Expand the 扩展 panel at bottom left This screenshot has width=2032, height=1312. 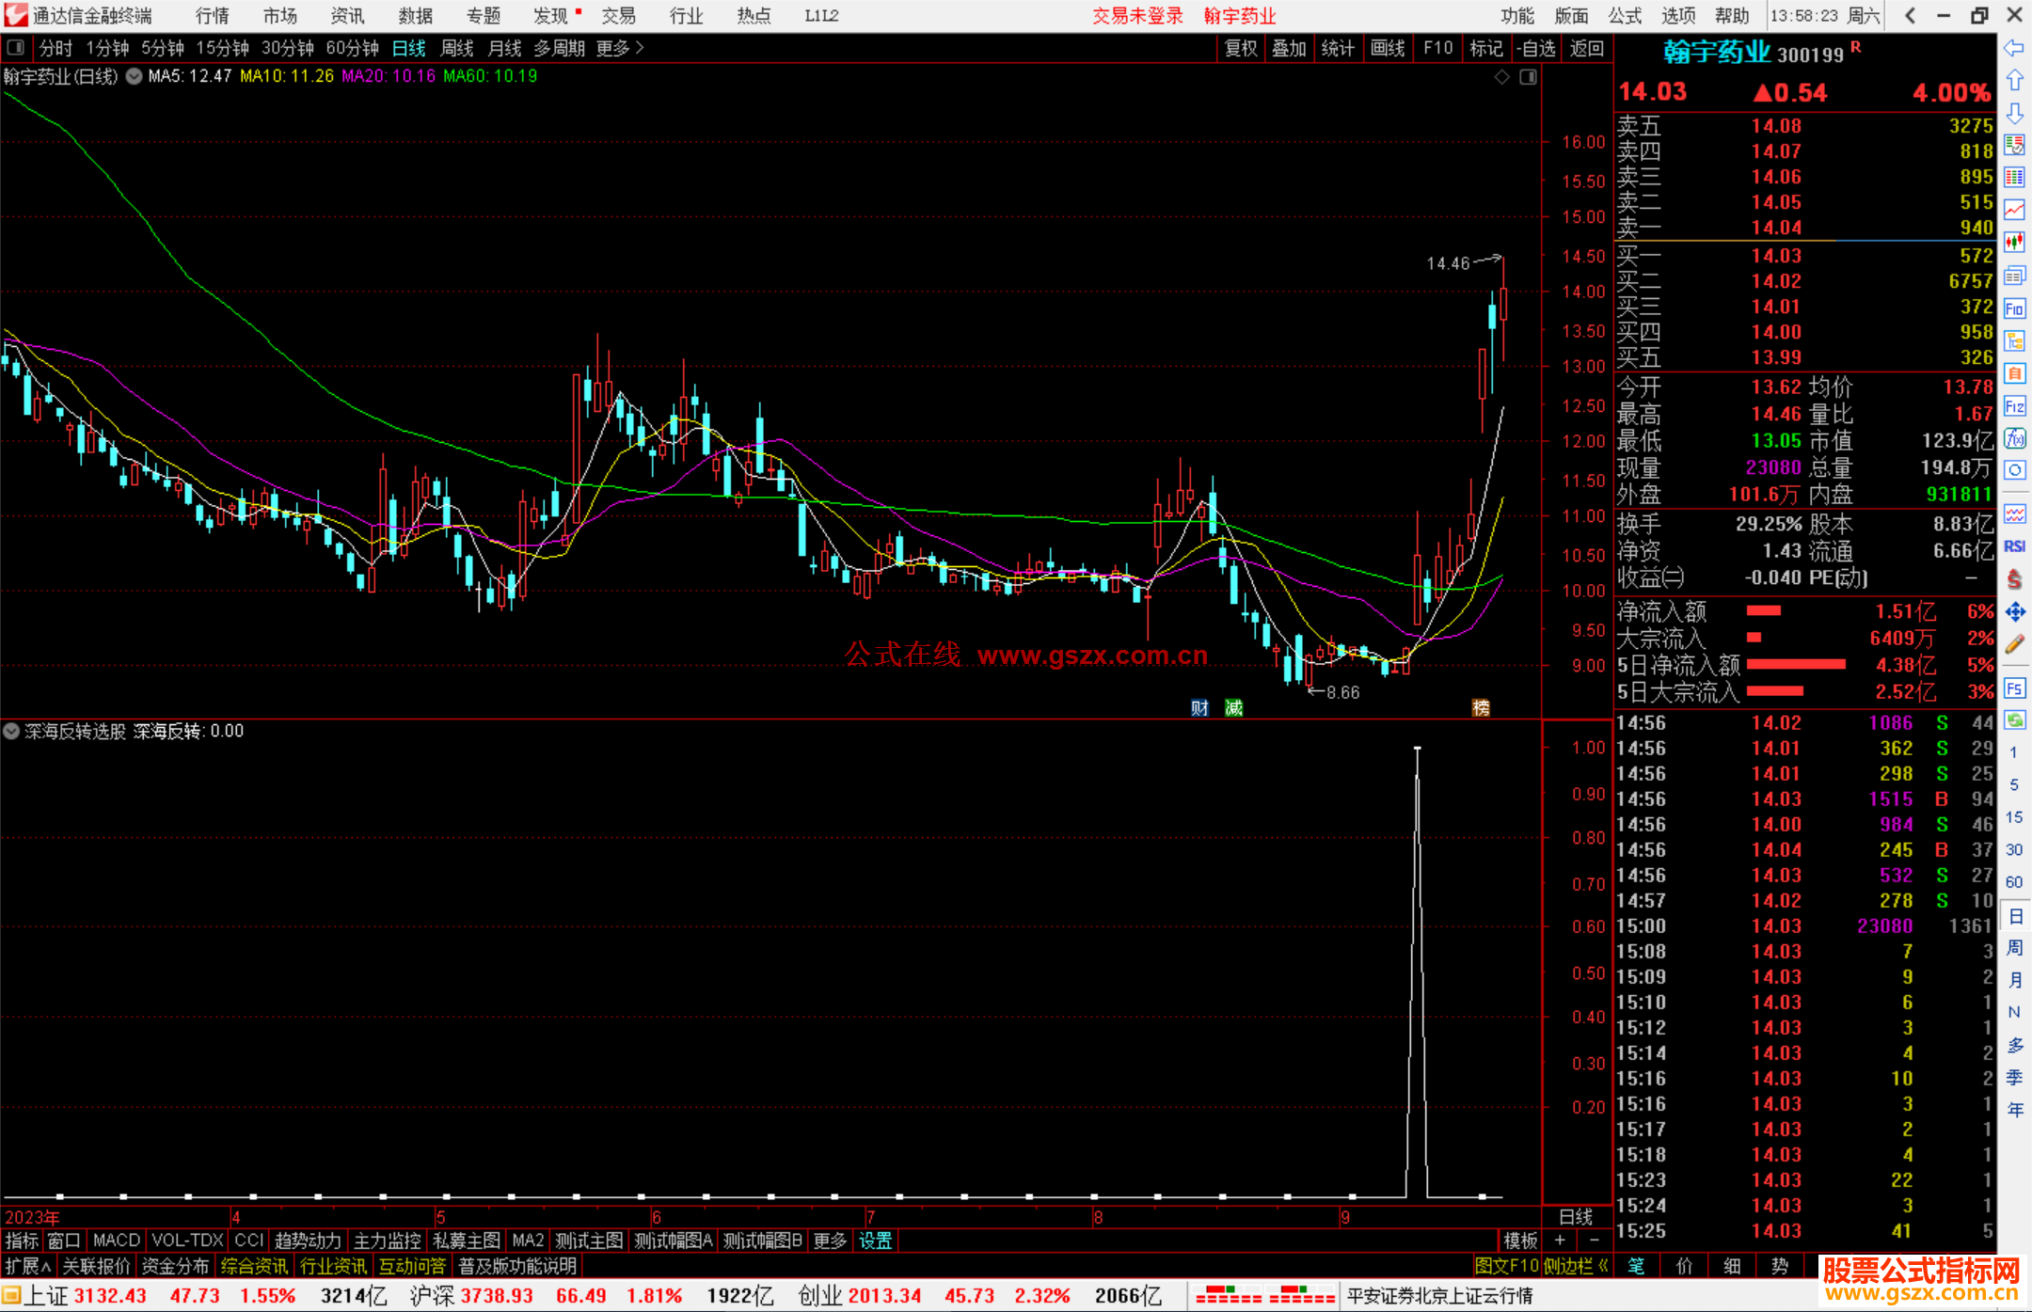tap(28, 1267)
